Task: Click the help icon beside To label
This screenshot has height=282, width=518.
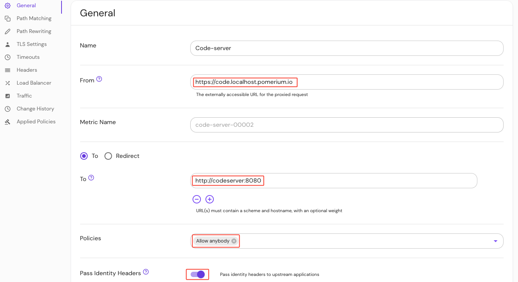Action: (x=91, y=178)
